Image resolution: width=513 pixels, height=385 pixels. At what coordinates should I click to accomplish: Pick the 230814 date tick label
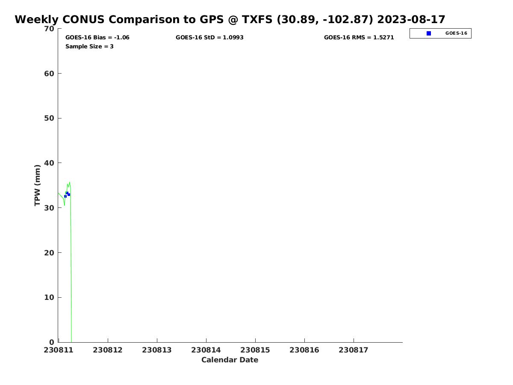[206, 350]
